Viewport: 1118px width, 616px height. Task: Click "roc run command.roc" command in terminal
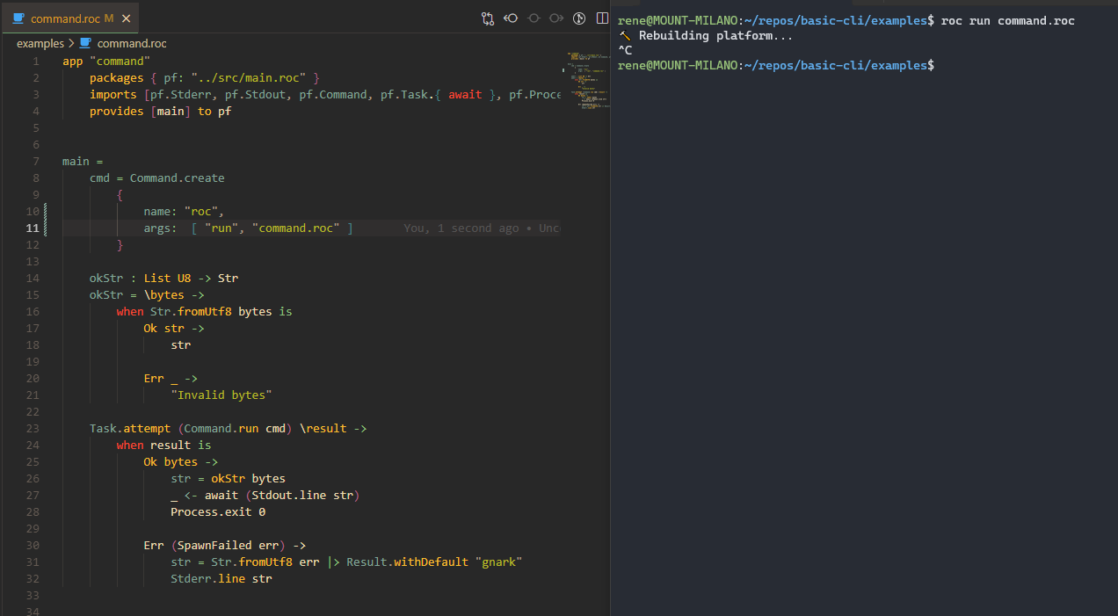click(x=1007, y=20)
